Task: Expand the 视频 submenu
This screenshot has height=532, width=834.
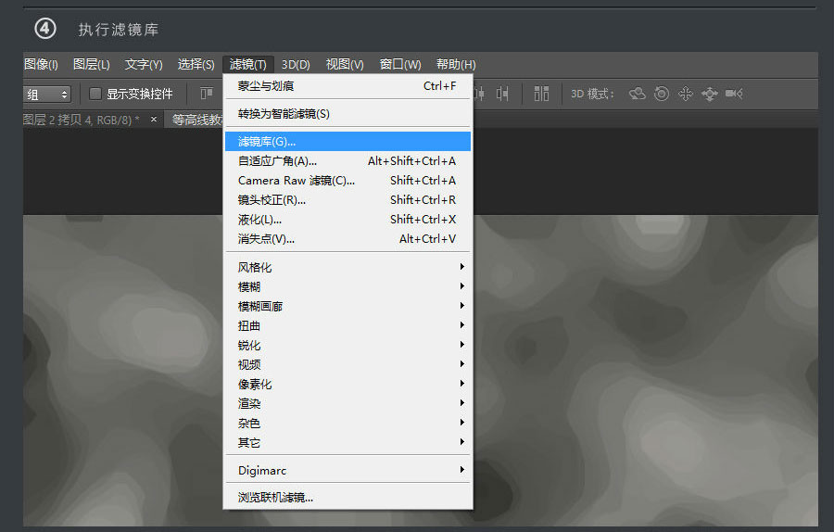Action: [347, 364]
